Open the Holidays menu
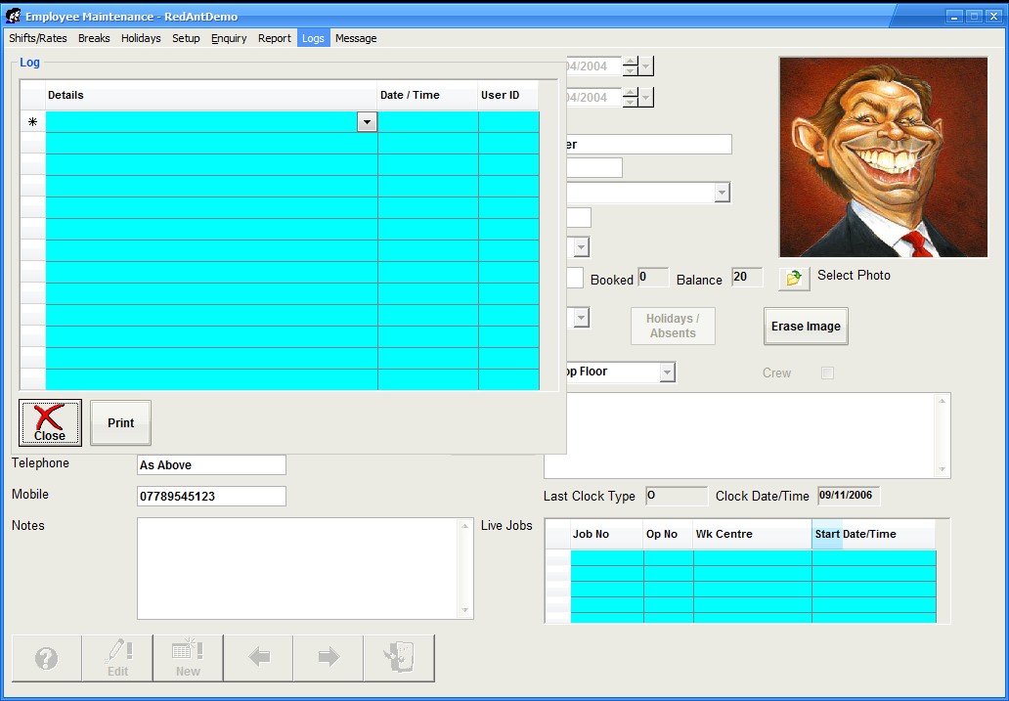Image resolution: width=1009 pixels, height=701 pixels. [141, 38]
